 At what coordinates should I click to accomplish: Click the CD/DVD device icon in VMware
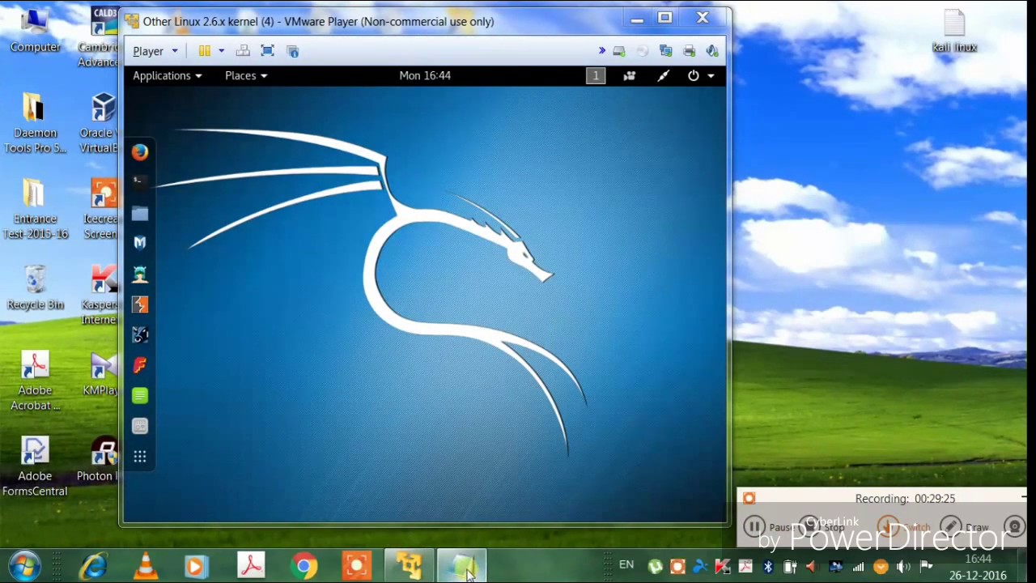click(643, 51)
